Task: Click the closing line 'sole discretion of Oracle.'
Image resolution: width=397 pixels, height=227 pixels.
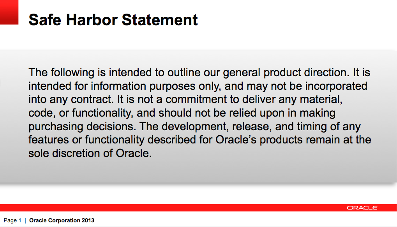Action: [90, 153]
